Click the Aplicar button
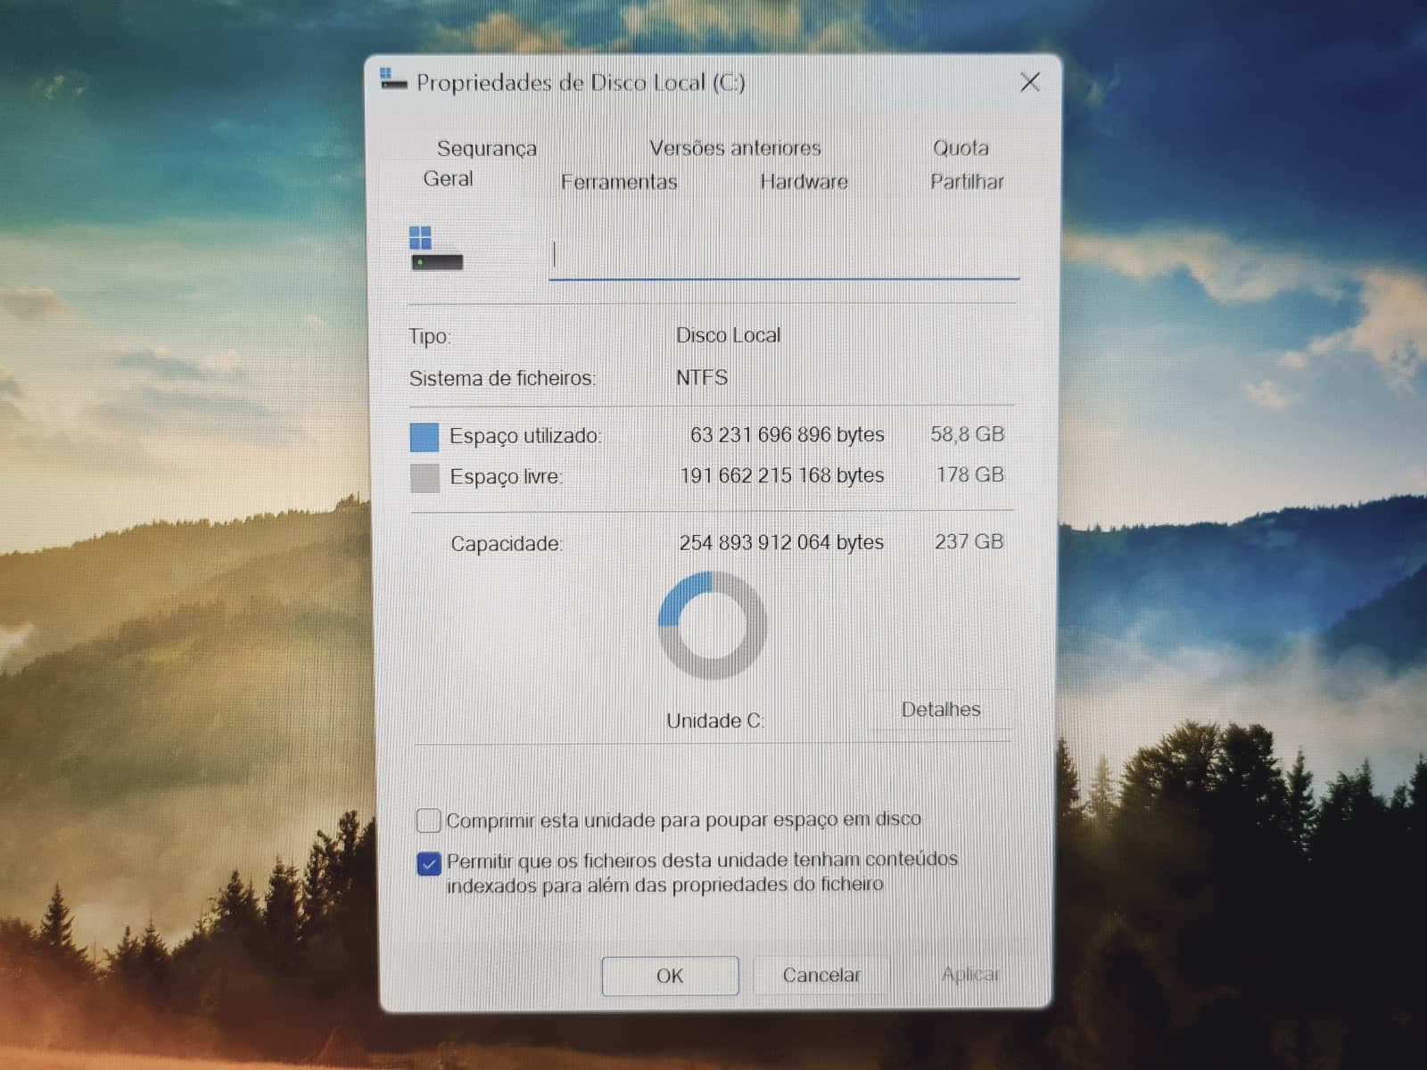The image size is (1427, 1070). pos(970,975)
